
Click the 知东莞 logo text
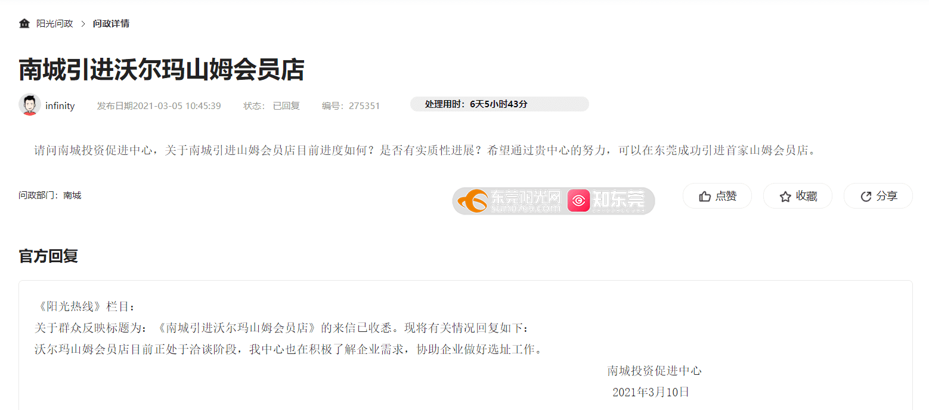point(618,201)
